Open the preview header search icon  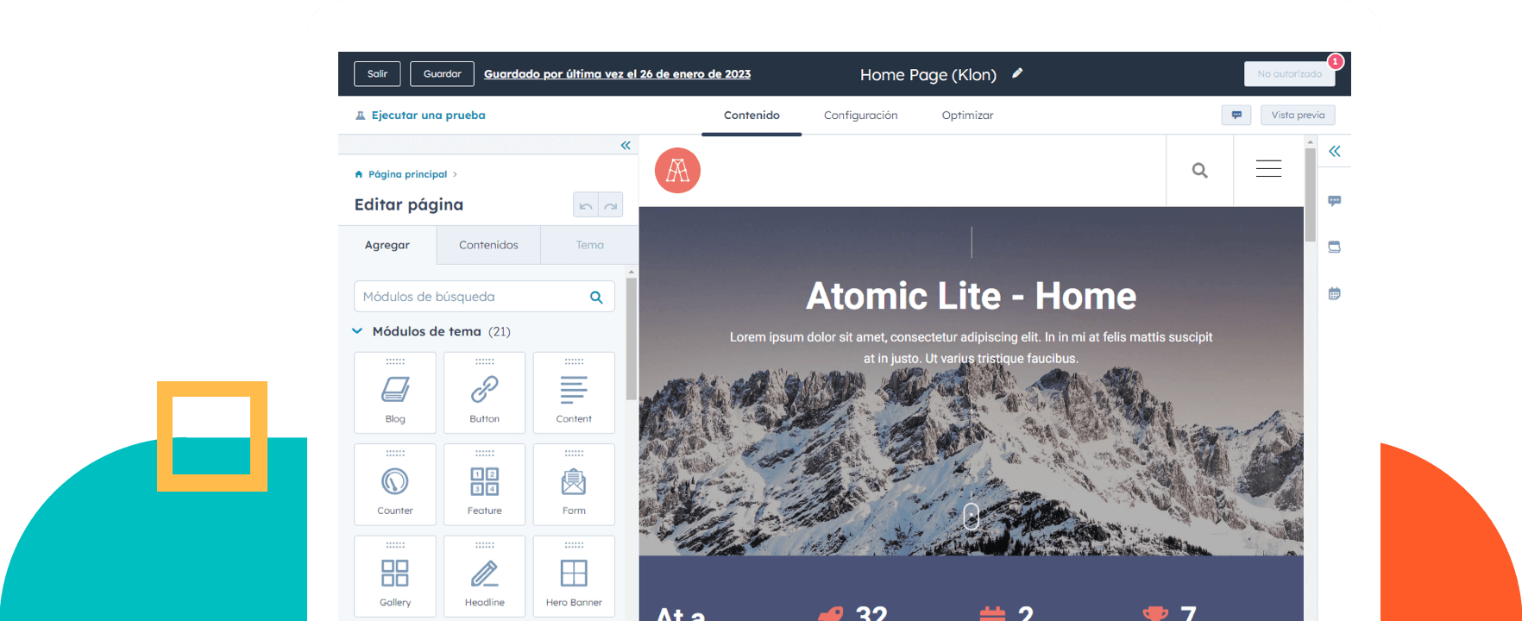[1199, 170]
